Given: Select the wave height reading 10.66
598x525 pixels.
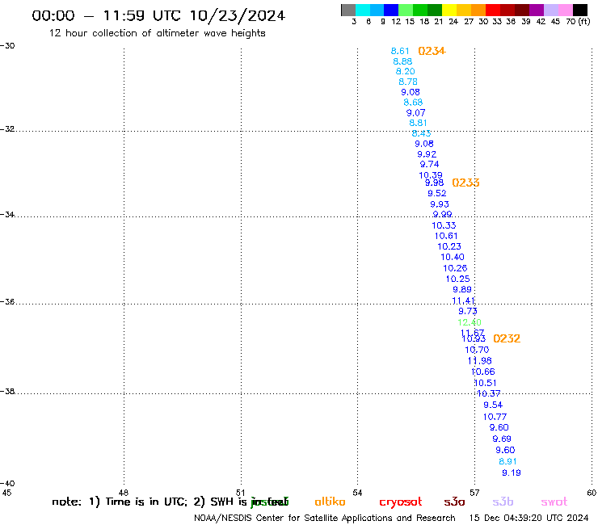Looking at the screenshot, I should [483, 372].
